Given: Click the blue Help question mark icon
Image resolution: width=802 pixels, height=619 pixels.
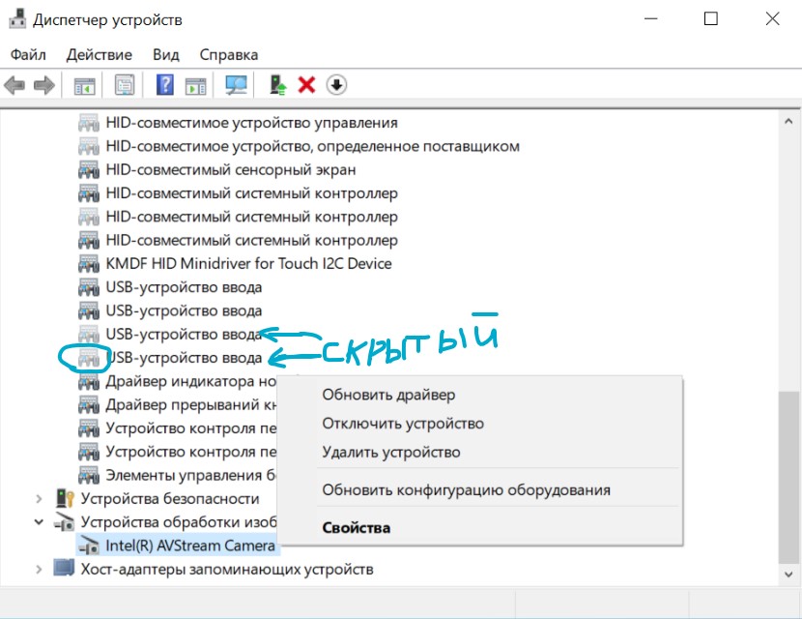Looking at the screenshot, I should [164, 85].
